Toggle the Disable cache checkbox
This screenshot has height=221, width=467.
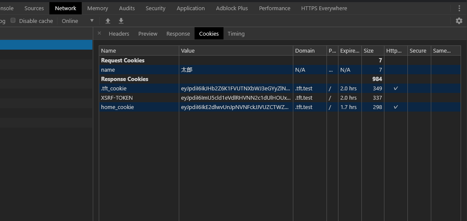point(13,20)
